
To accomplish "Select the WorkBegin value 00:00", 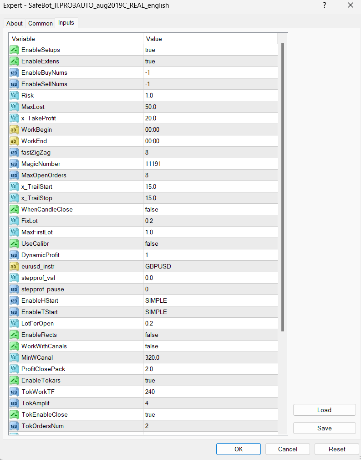I will (153, 129).
